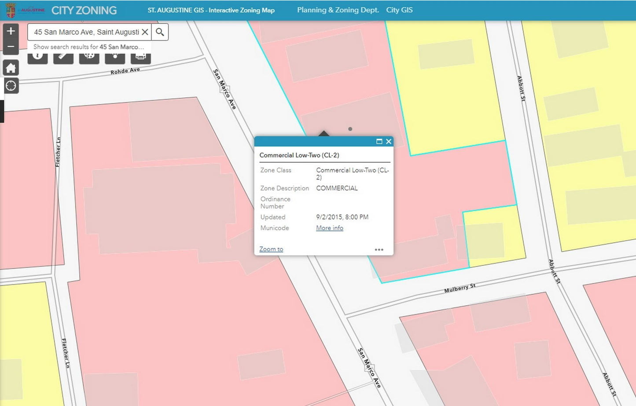Open the measurement ruler tool
This screenshot has height=406, width=636.
tap(63, 58)
